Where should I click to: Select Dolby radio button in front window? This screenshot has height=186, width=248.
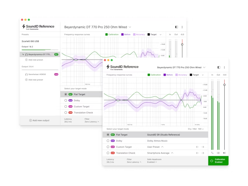pyautogui.click(x=108, y=141)
